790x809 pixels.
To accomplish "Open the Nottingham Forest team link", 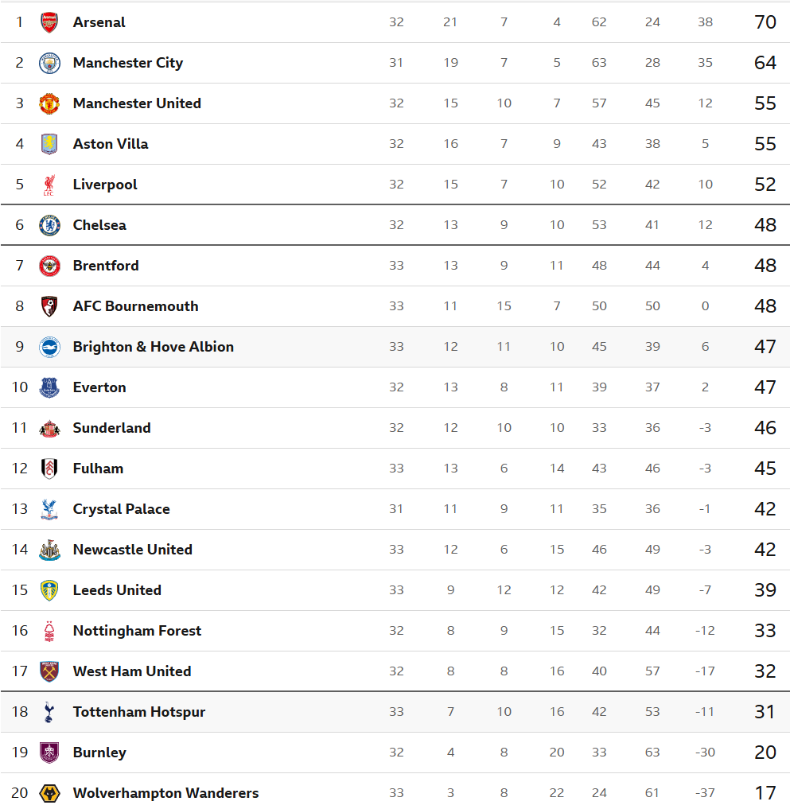I will (137, 631).
